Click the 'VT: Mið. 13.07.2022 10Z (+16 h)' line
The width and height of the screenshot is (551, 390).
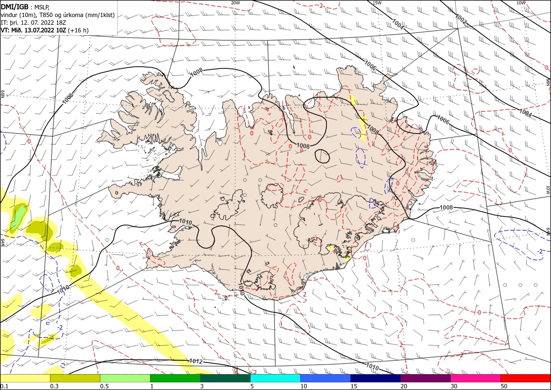tap(45, 30)
